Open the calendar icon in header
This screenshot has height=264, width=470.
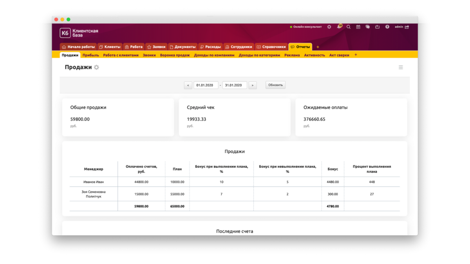(x=358, y=27)
